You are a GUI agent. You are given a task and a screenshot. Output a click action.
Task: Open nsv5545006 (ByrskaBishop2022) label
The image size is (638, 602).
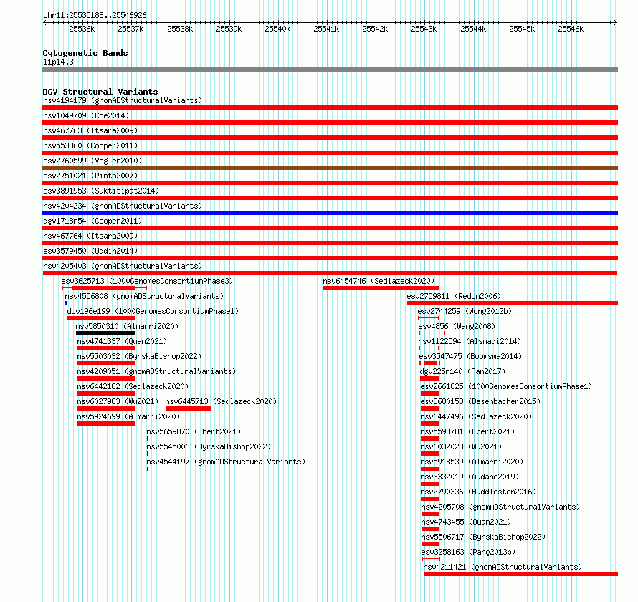coord(209,446)
